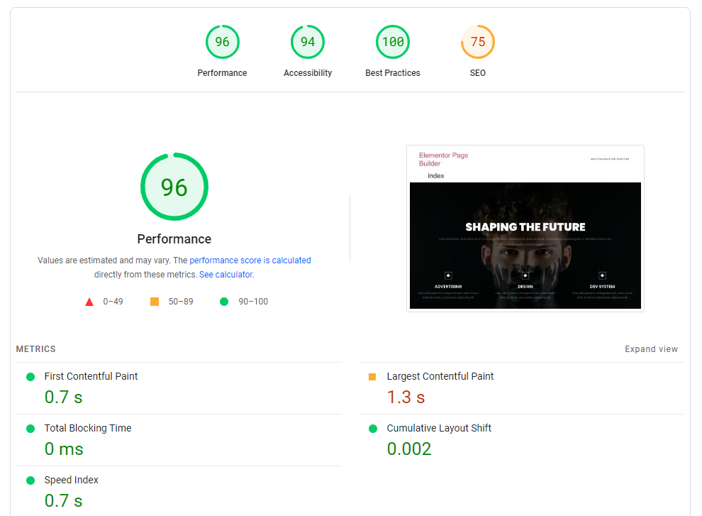Click the orange square beside Largest Contentful Paint
This screenshot has width=702, height=516.
click(372, 377)
